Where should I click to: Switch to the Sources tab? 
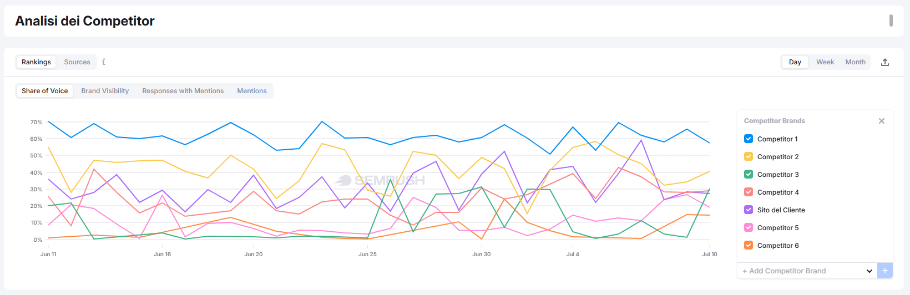click(x=77, y=62)
